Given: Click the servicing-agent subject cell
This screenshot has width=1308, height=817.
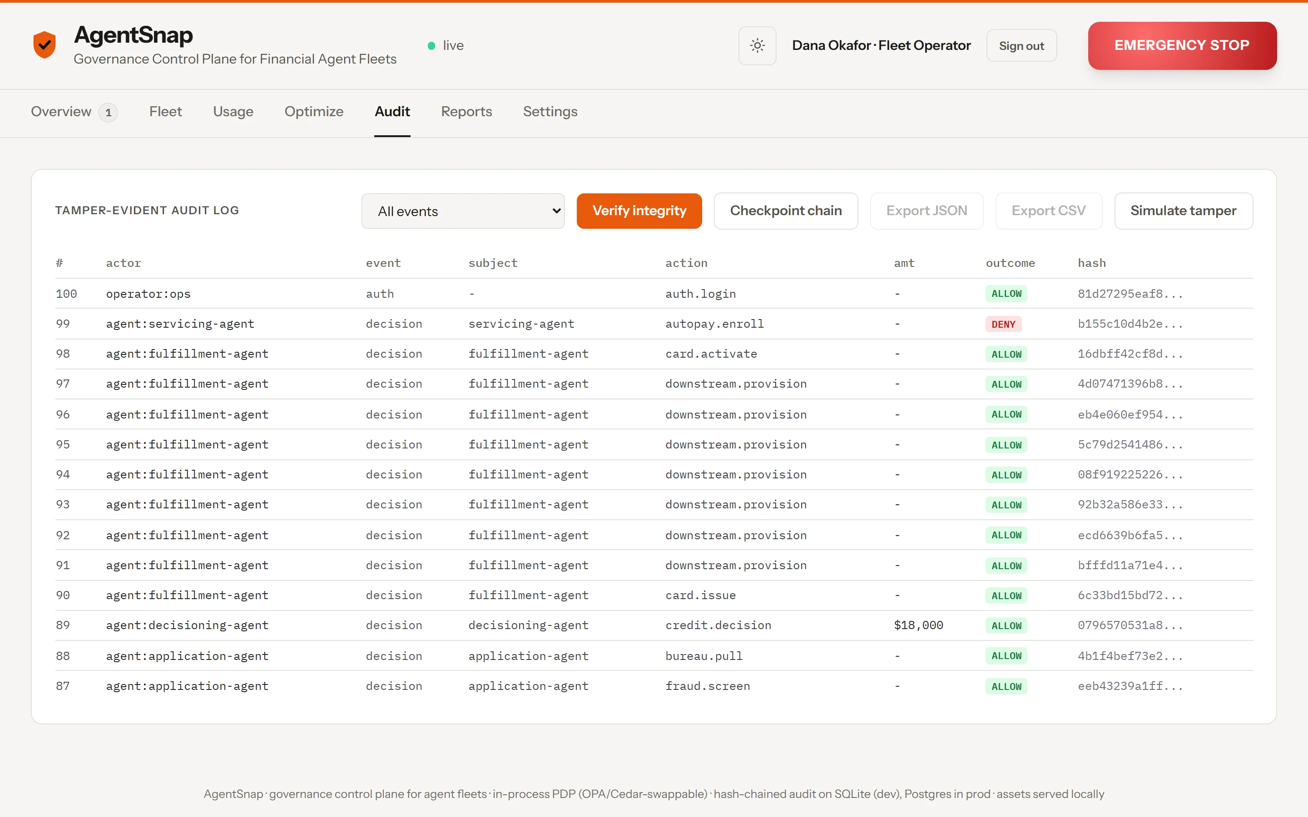Looking at the screenshot, I should tap(521, 324).
